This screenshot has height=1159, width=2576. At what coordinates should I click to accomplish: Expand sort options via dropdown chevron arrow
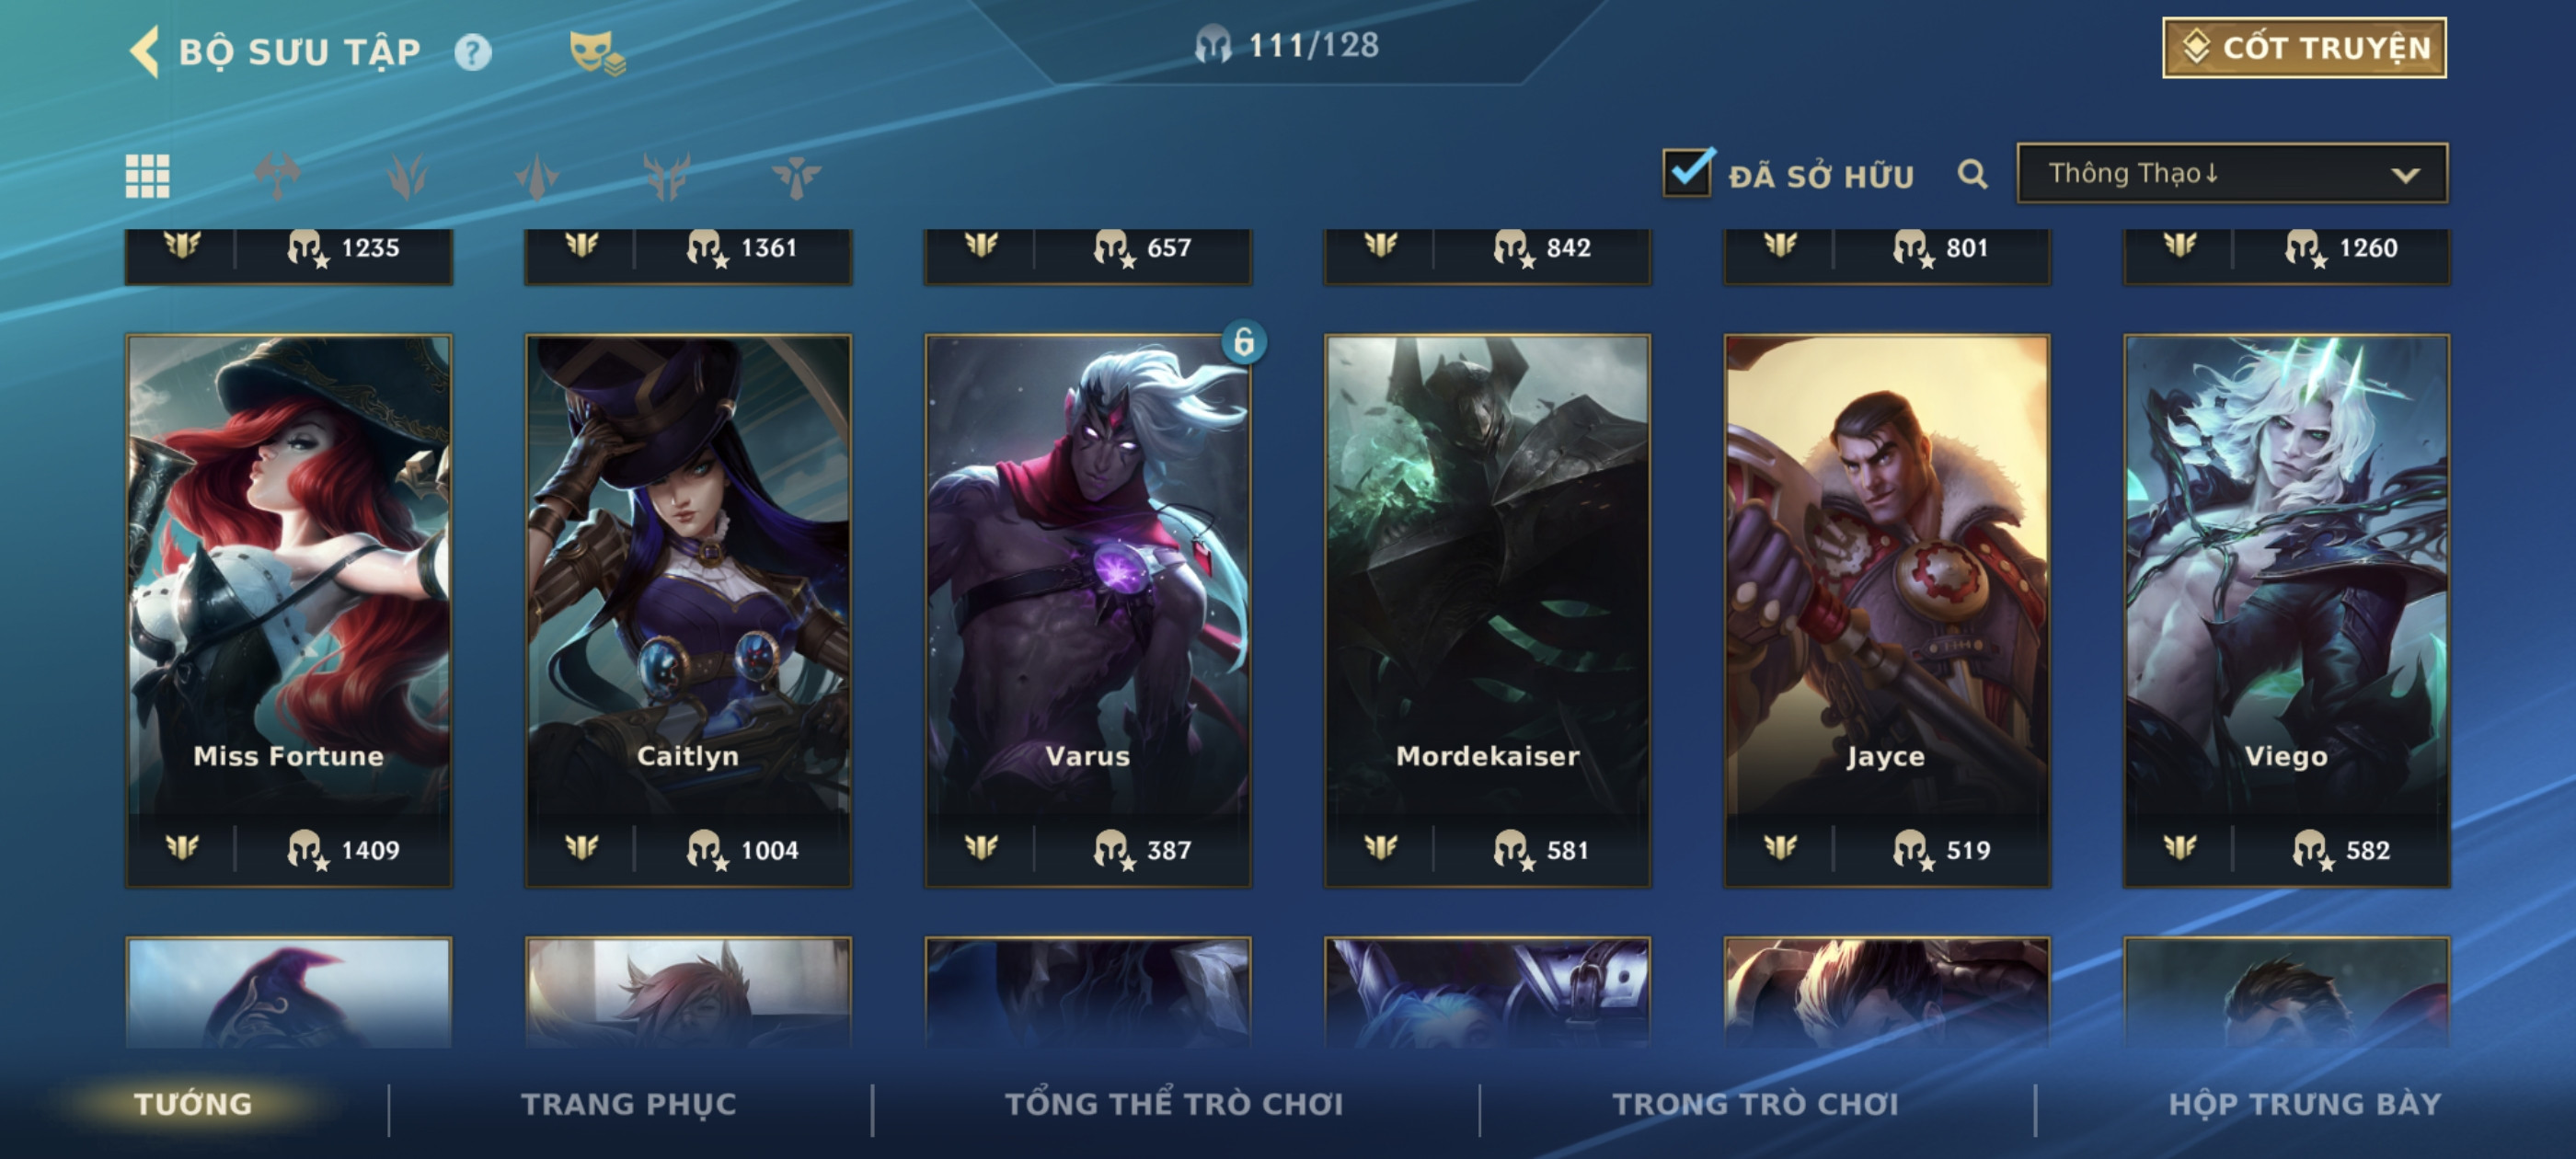click(2404, 175)
